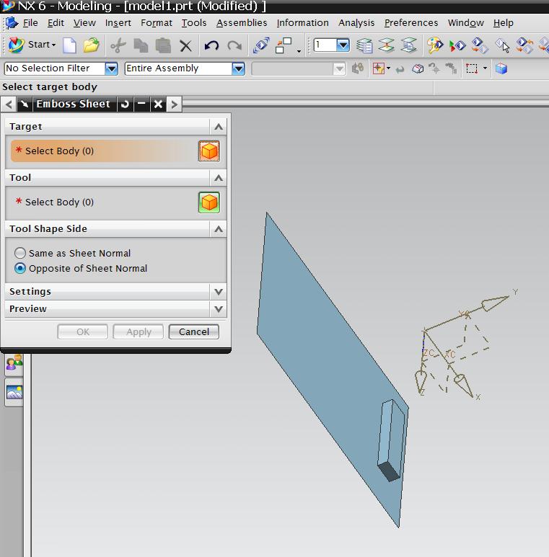Click the rectangle selection method icon

(472, 68)
